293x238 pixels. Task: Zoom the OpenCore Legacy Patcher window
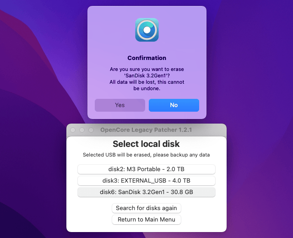coord(91,130)
